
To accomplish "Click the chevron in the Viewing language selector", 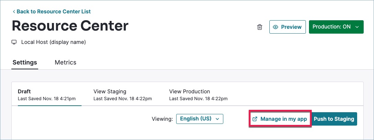I will (x=217, y=119).
